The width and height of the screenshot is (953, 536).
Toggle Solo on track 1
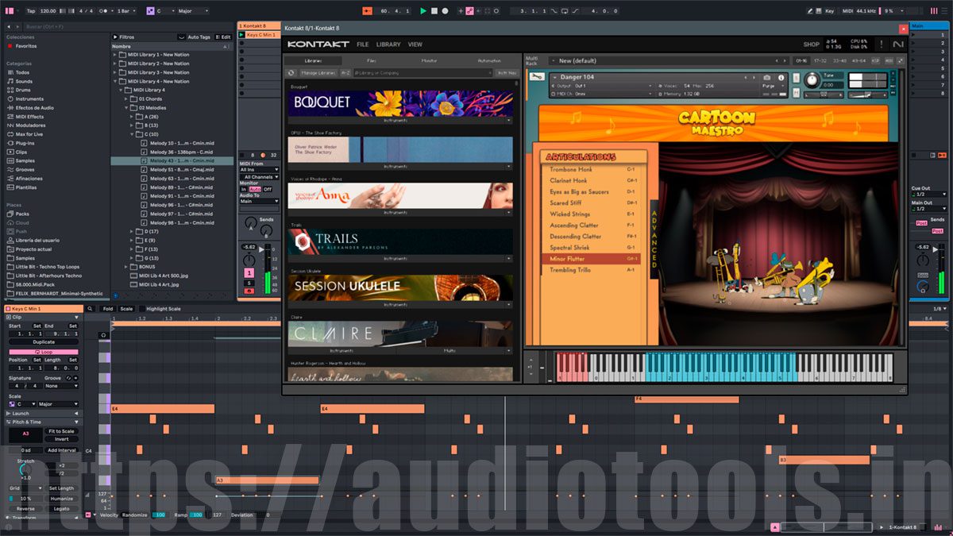(249, 283)
